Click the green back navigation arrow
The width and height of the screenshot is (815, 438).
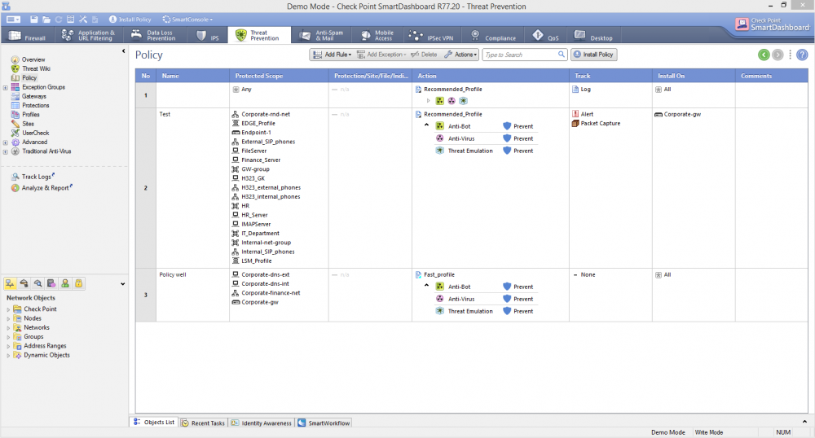(x=764, y=55)
